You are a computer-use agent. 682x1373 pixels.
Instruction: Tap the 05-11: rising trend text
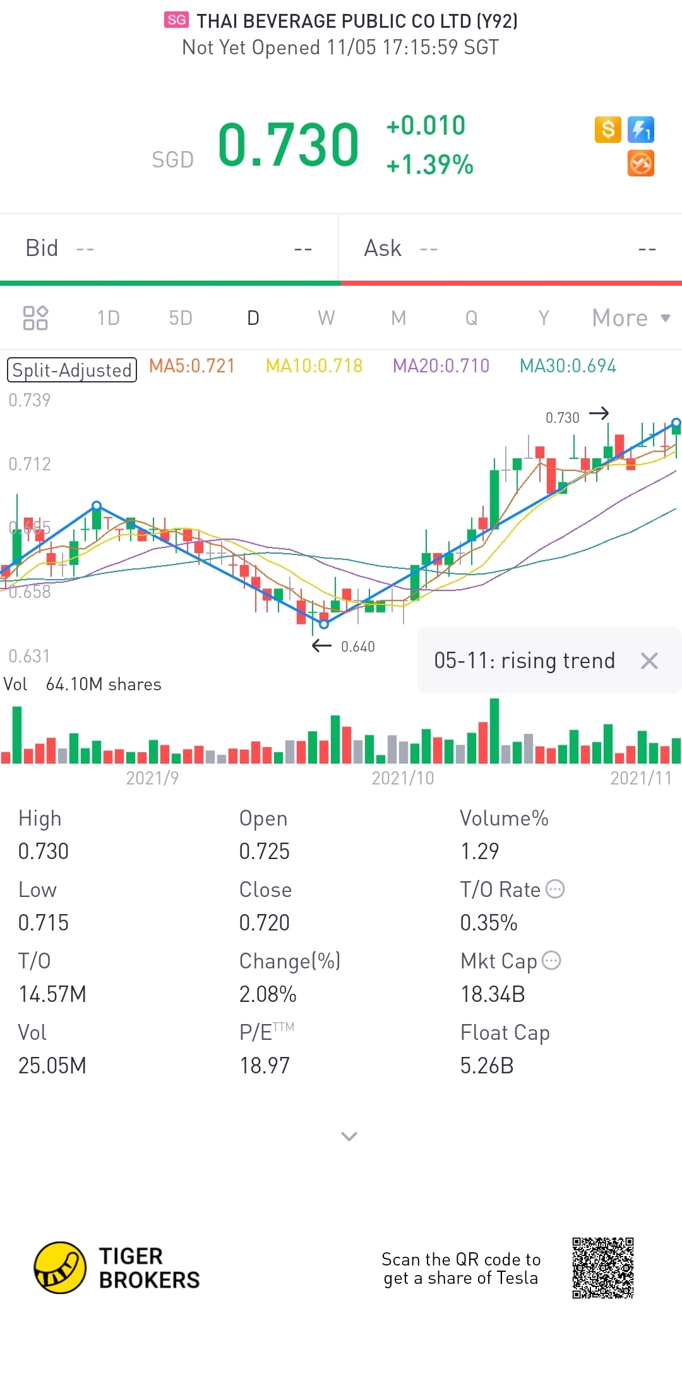525,661
